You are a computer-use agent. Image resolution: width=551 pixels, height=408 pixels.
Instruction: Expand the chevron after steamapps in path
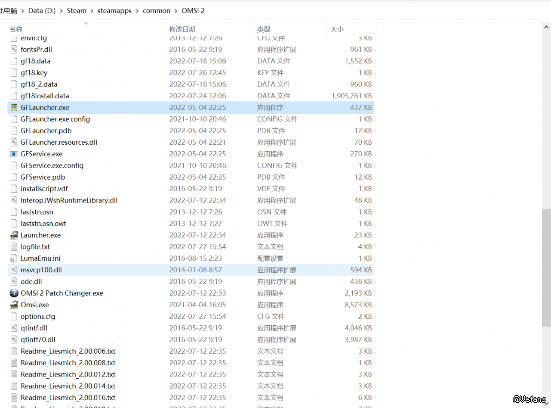[x=137, y=11]
